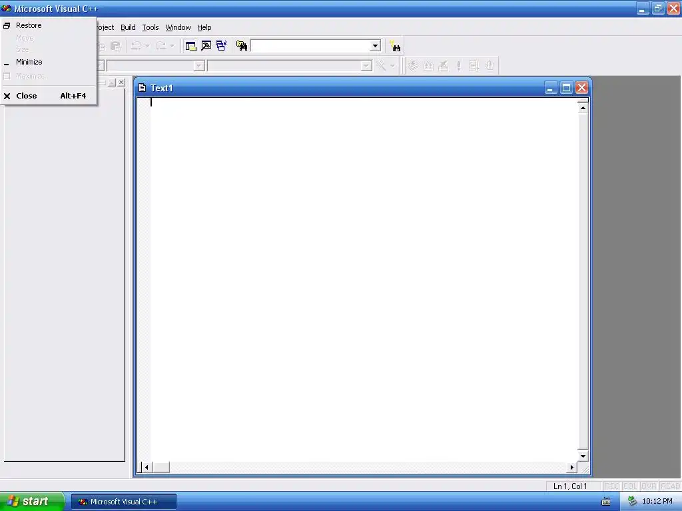
Task: Click the READ status bar indicator
Action: (670, 486)
